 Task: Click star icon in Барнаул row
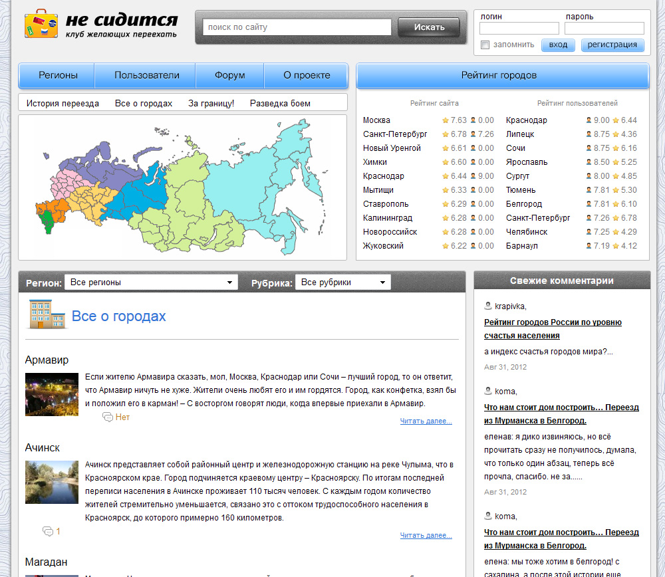point(616,246)
